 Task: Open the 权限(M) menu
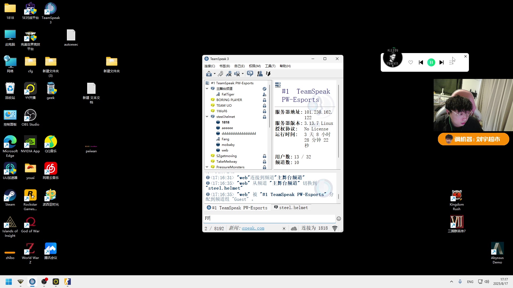point(255,66)
